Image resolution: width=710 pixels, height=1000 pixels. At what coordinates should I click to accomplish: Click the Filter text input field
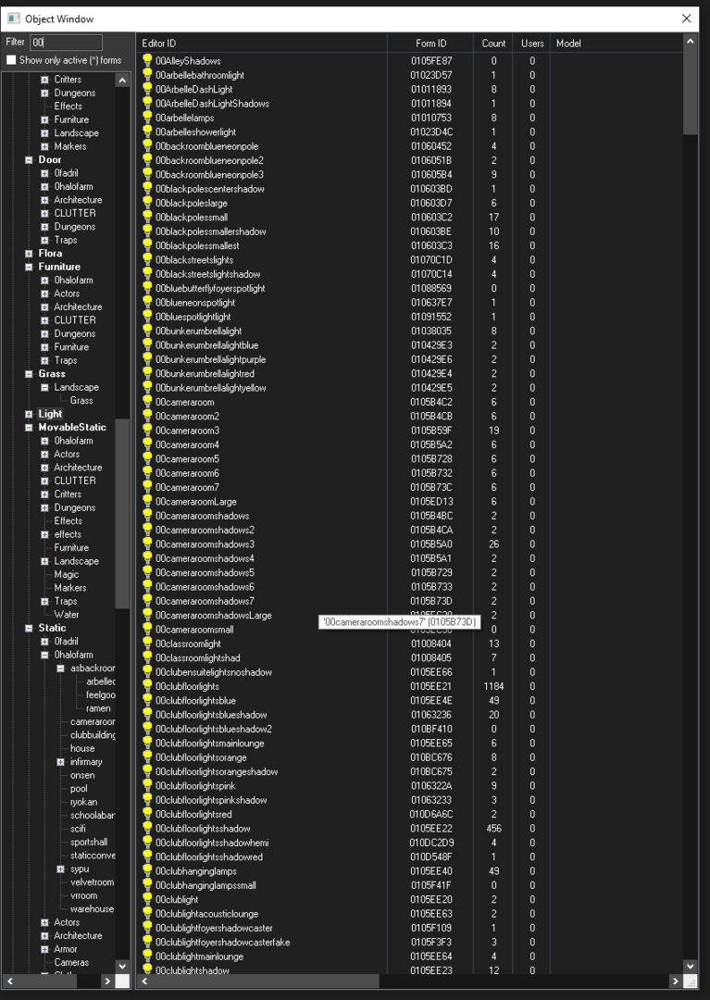66,42
